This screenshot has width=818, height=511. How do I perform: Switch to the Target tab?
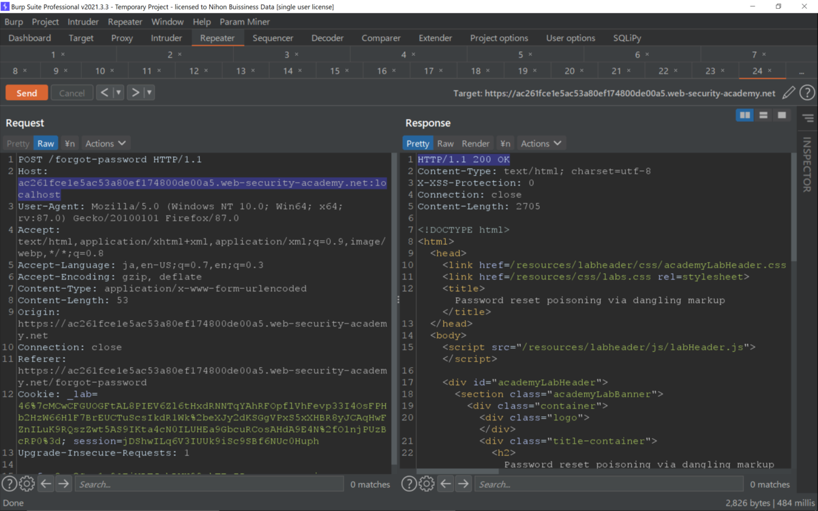coord(81,38)
